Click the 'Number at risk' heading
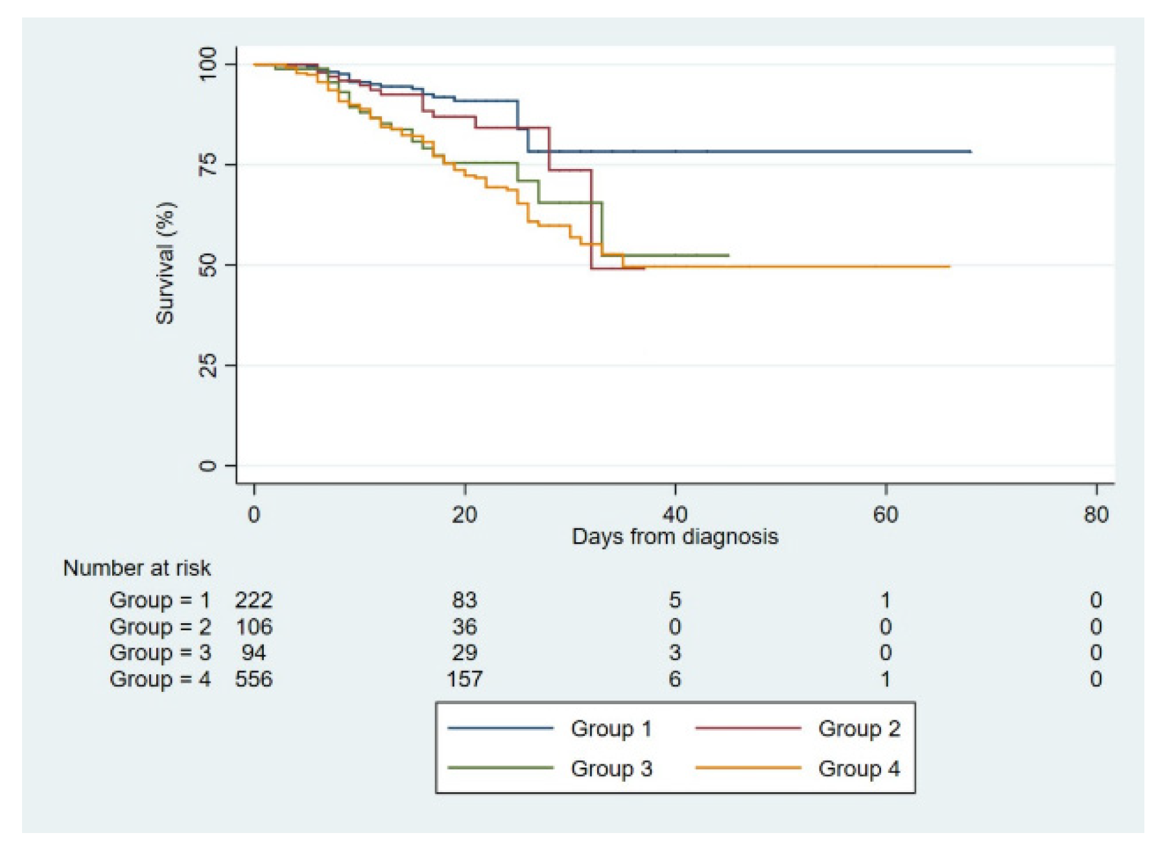Image resolution: width=1169 pixels, height=857 pixels. (137, 568)
